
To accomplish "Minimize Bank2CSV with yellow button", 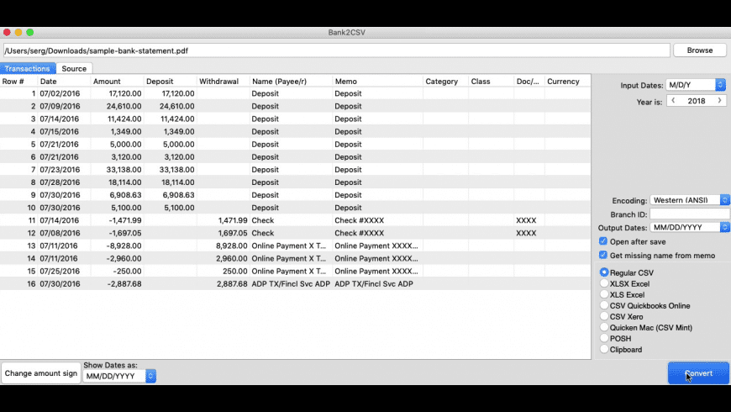I will pos(18,32).
